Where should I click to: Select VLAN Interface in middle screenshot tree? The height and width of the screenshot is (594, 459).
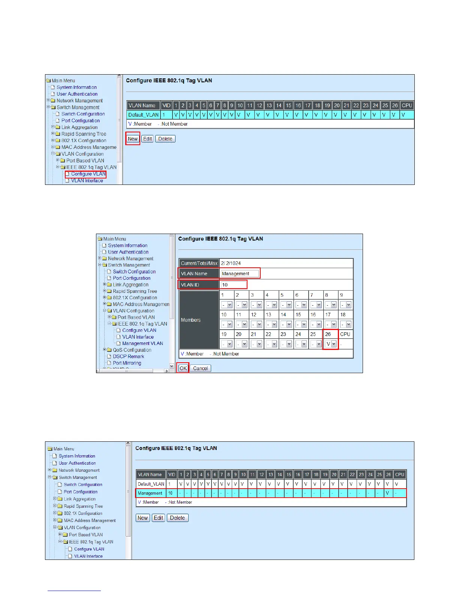[138, 337]
